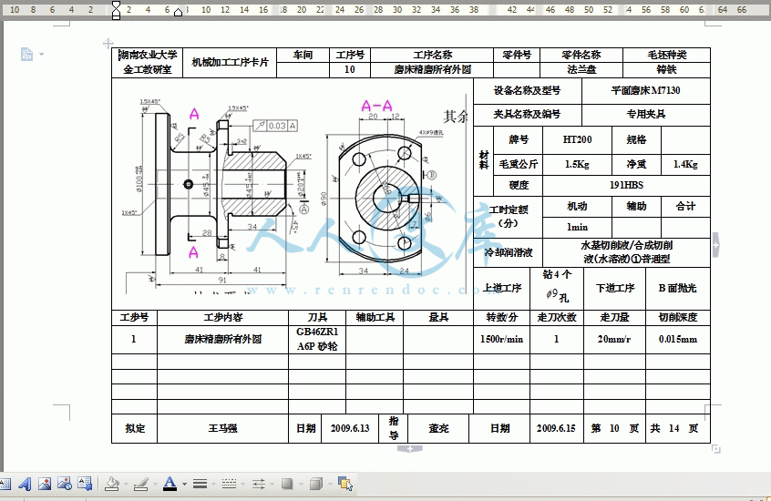Screen dimensions: 771x501
Task: Click the first line indent marker on ruler
Action: click(x=116, y=5)
